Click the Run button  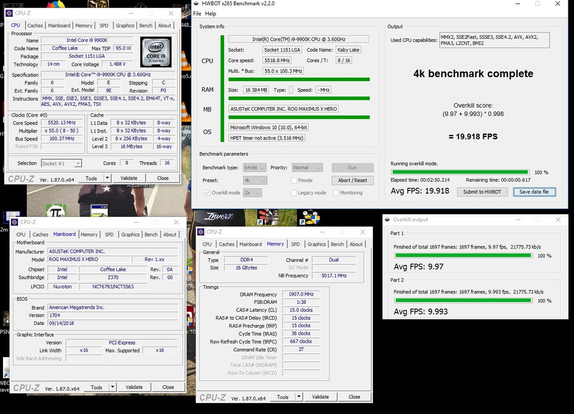click(352, 168)
